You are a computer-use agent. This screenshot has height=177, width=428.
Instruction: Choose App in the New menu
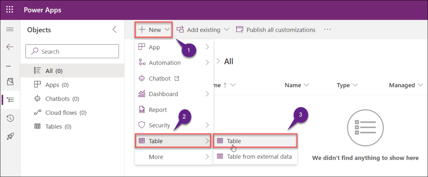[174, 47]
